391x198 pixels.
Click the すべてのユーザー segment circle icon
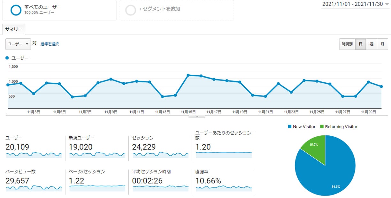point(16,10)
